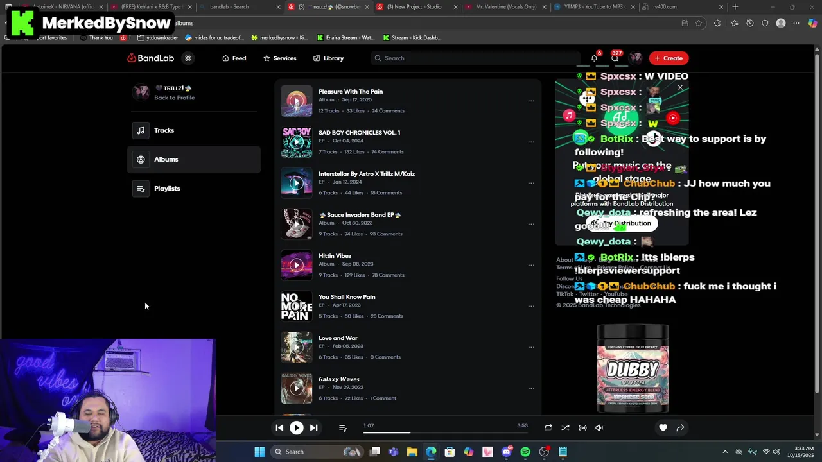Click the Windows taskbar Search box

317,452
